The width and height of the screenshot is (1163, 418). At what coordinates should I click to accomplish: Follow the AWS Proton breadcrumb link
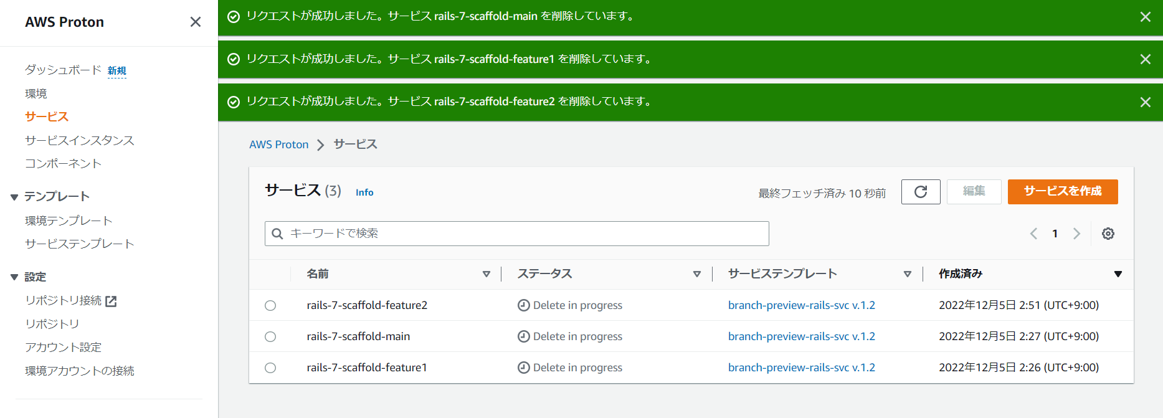279,145
